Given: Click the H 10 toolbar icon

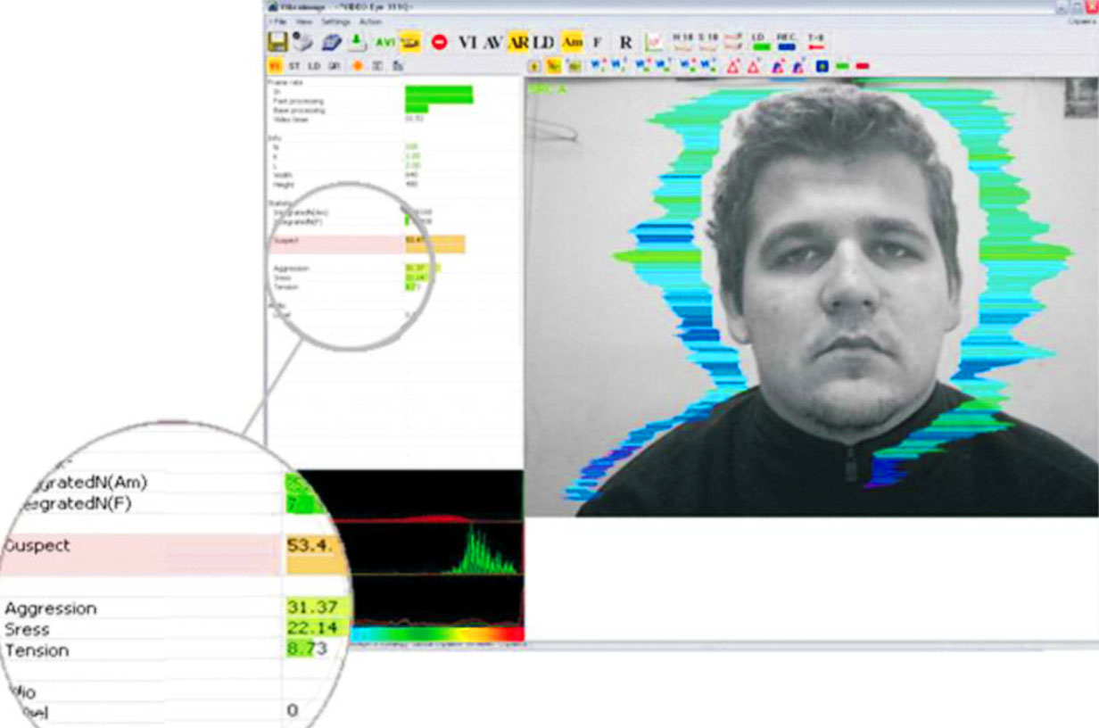Looking at the screenshot, I should click(682, 41).
